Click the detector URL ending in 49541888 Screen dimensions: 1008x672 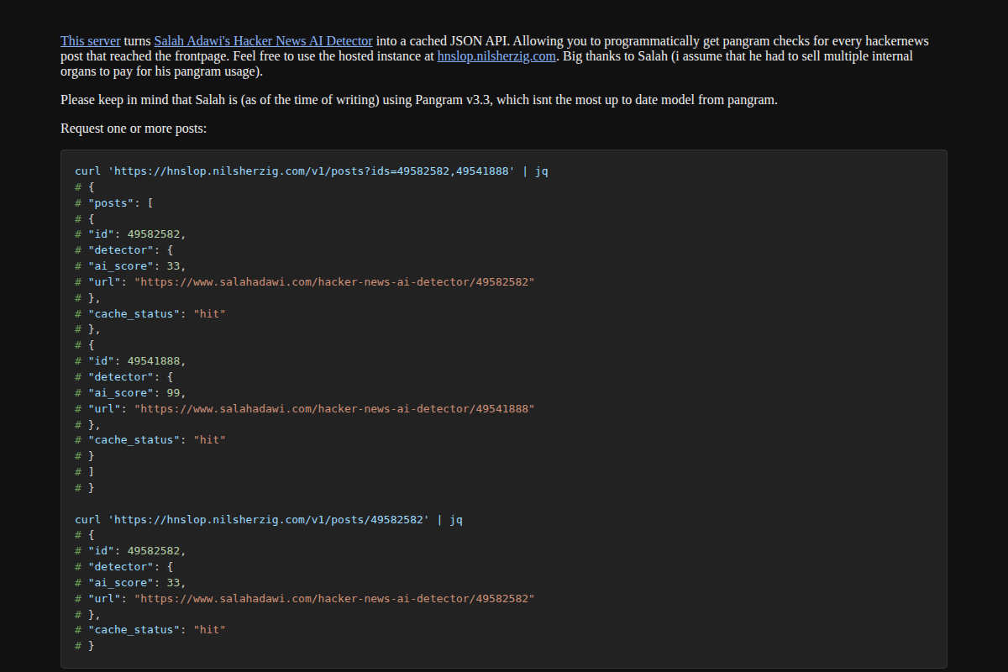[x=334, y=408]
